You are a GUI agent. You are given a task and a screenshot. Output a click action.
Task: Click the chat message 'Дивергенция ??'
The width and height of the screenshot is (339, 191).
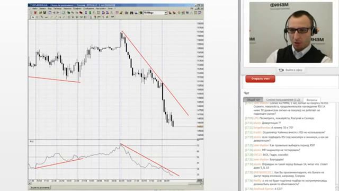[x=271, y=123]
